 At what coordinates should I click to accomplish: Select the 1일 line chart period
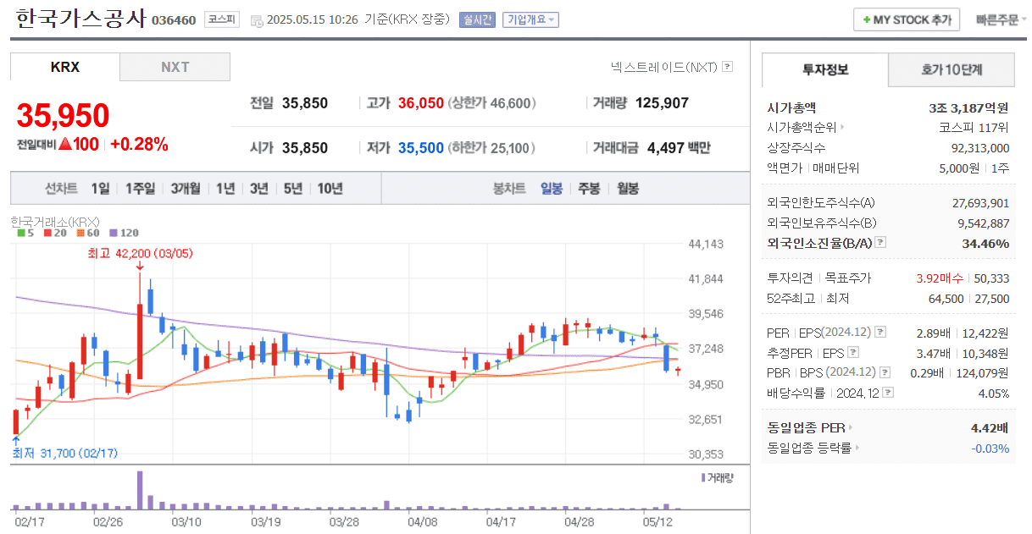[x=100, y=189]
